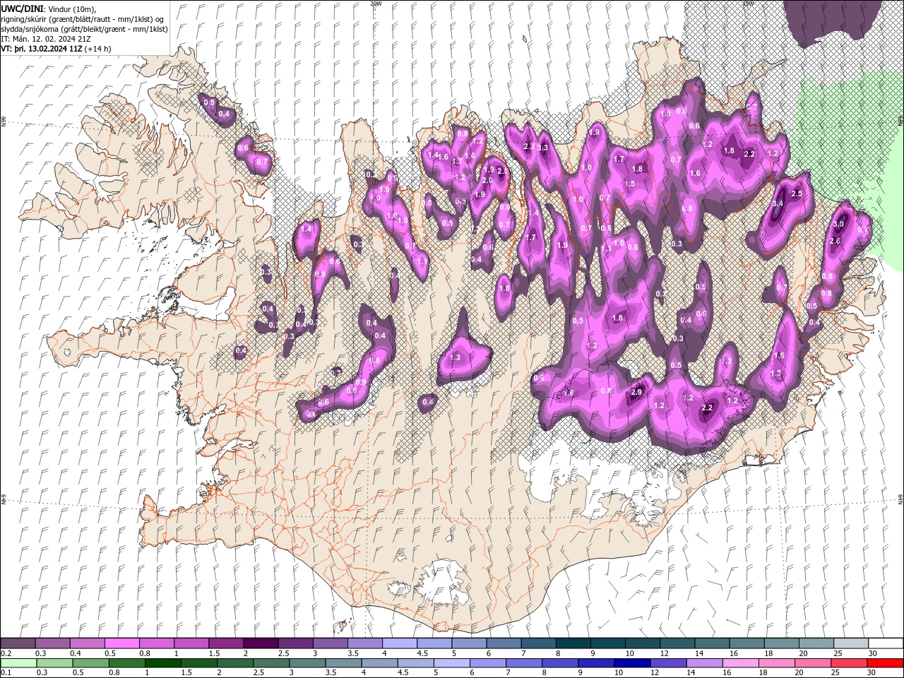Click the 2.9 snowfall value on the map

coord(636,393)
